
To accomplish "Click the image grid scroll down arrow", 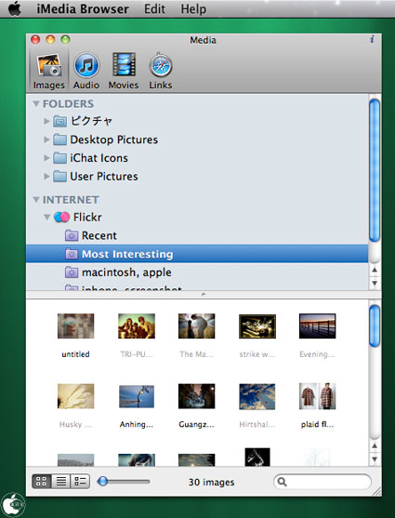I will pos(375,459).
